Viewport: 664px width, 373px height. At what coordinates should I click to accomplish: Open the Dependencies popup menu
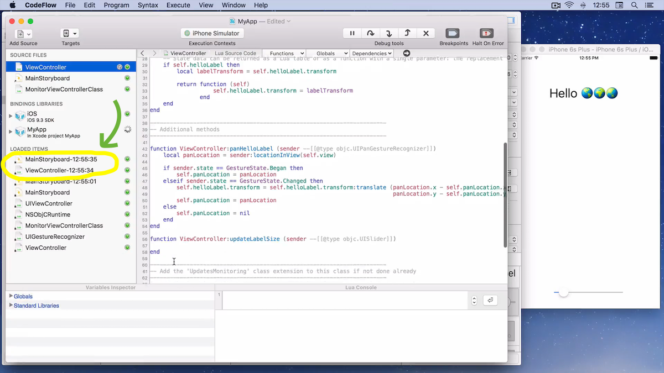tap(372, 53)
